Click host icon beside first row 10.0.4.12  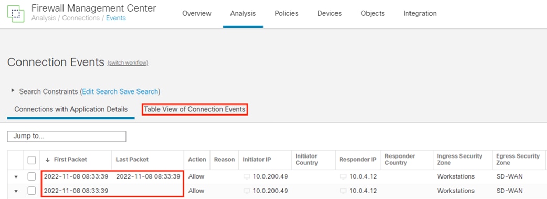pyautogui.click(x=343, y=176)
